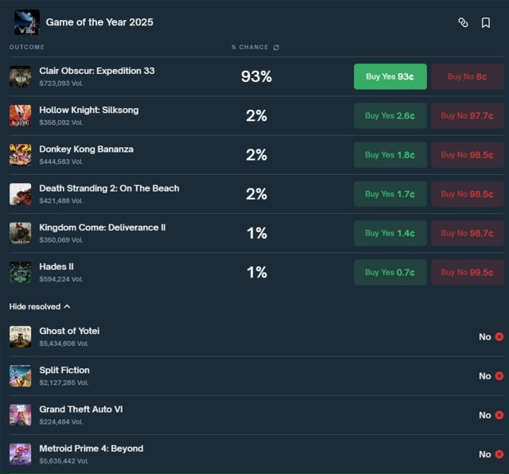
Task: Open the Hades II game icon
Action: [x=21, y=272]
